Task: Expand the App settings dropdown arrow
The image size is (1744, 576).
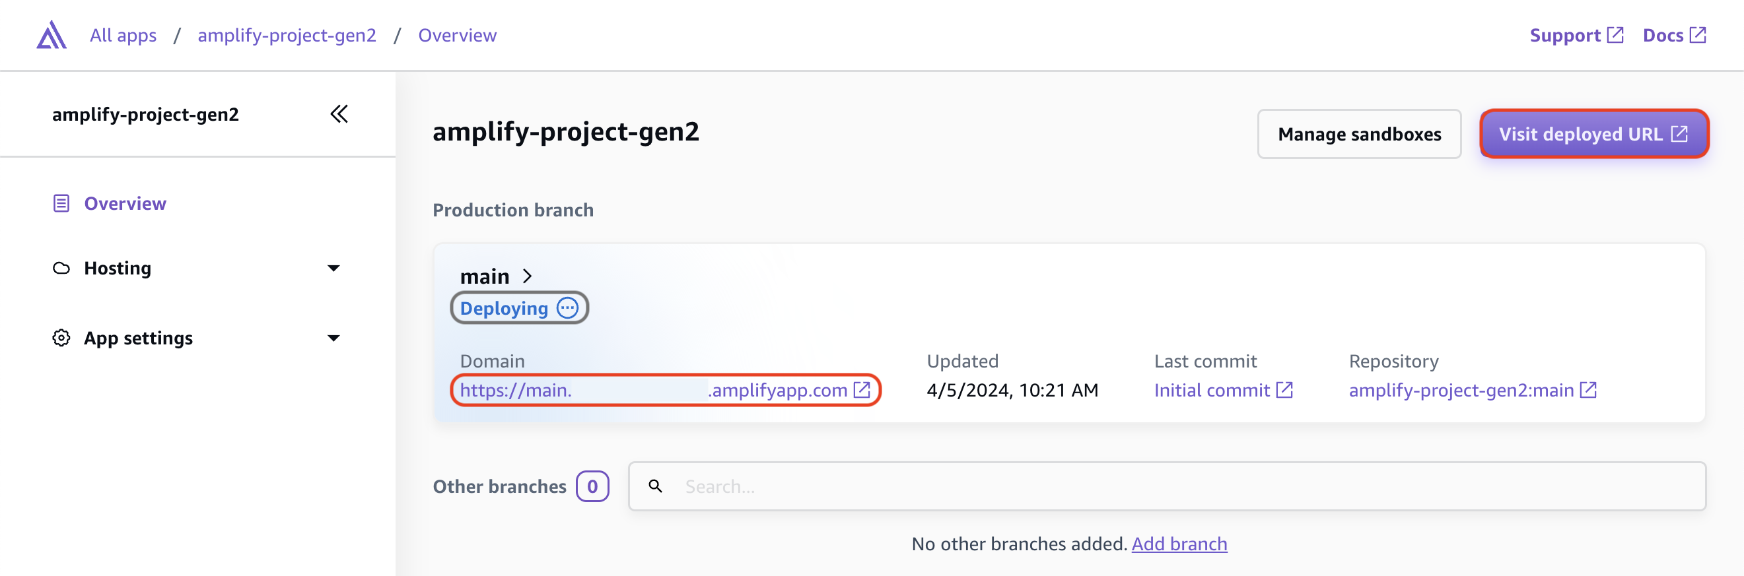Action: coord(333,338)
